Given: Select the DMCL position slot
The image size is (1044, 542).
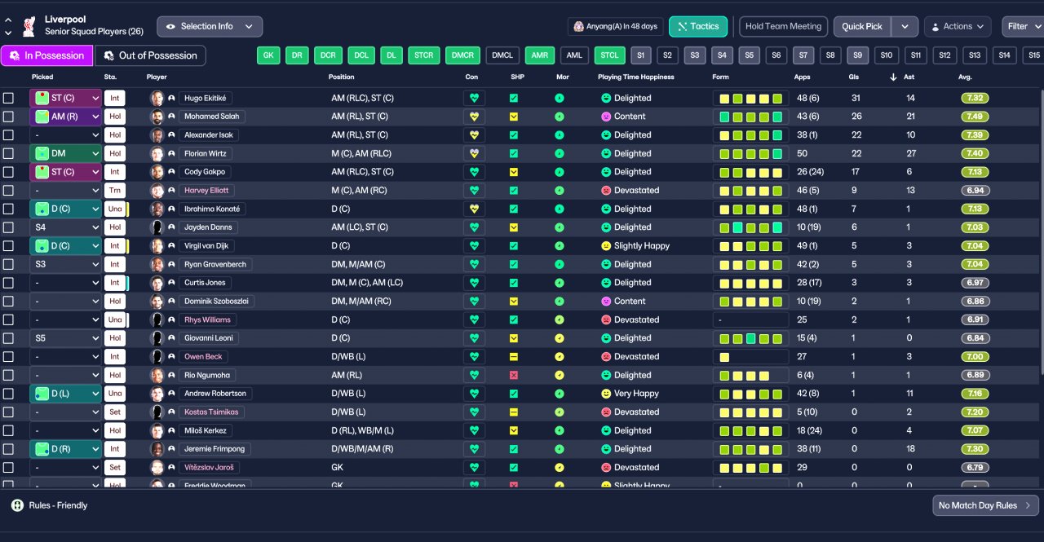Looking at the screenshot, I should (x=502, y=55).
